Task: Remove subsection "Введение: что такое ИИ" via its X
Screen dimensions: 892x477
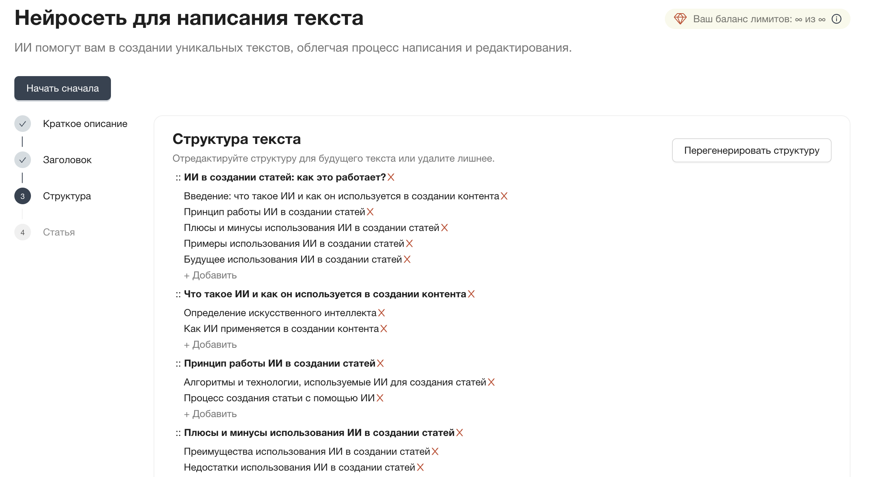Action: [x=504, y=196]
